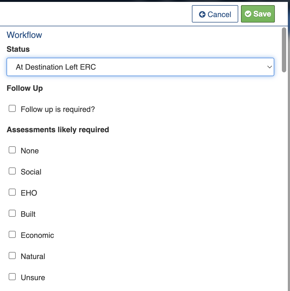Tick the 'Follow up is required?' checkbox
The width and height of the screenshot is (290, 291).
(x=12, y=109)
